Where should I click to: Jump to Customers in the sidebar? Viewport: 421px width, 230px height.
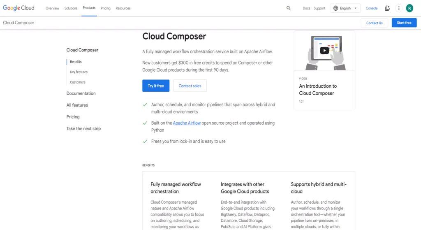click(x=78, y=82)
